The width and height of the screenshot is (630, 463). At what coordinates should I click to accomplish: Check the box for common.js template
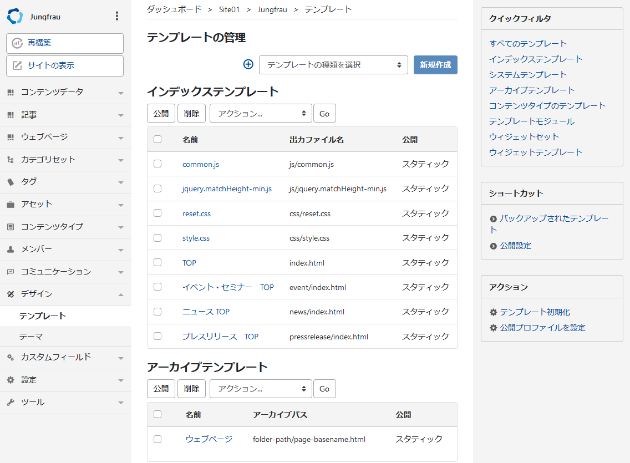157,164
